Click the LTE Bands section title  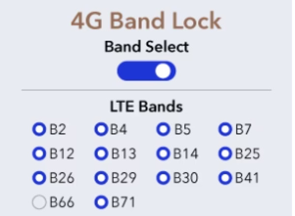click(146, 106)
